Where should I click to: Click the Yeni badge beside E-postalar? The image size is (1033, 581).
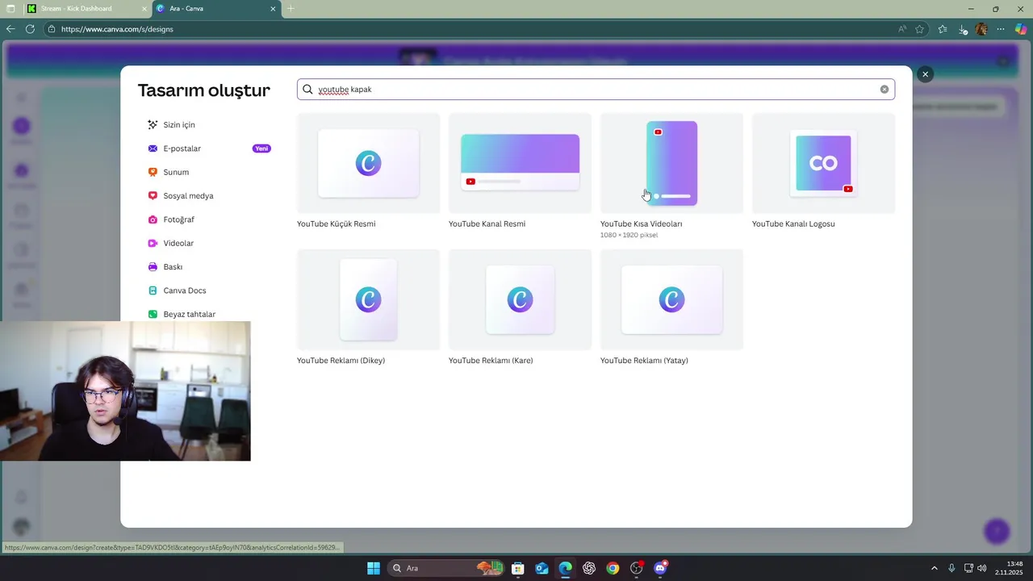261,148
